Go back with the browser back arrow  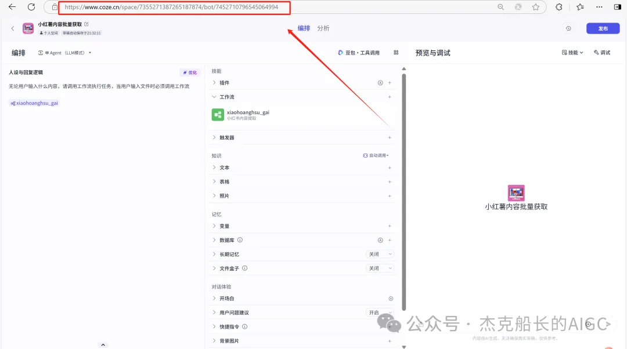12,7
